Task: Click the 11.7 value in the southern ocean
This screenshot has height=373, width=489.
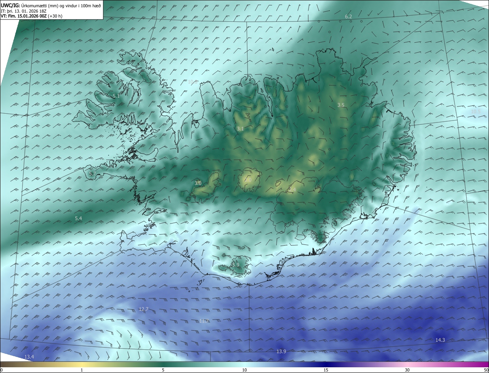Action: (204, 321)
